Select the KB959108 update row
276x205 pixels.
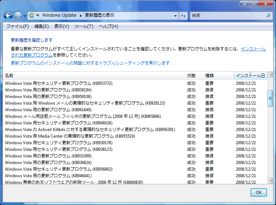135,97
